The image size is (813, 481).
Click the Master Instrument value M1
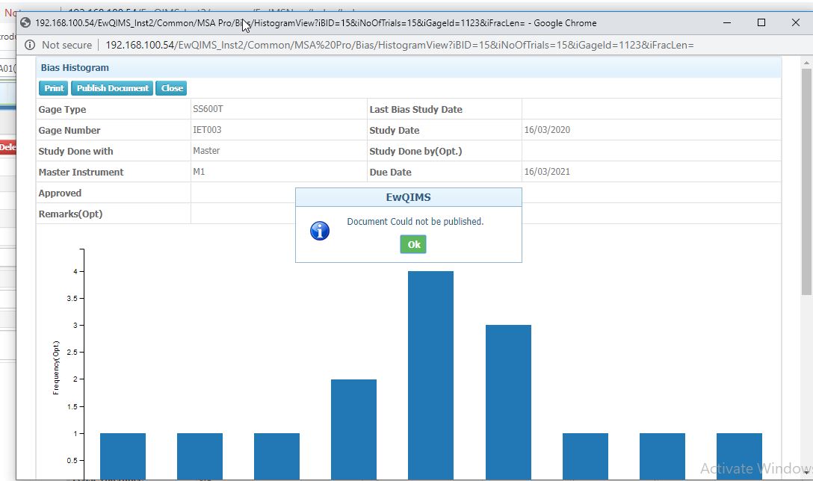[x=199, y=172]
